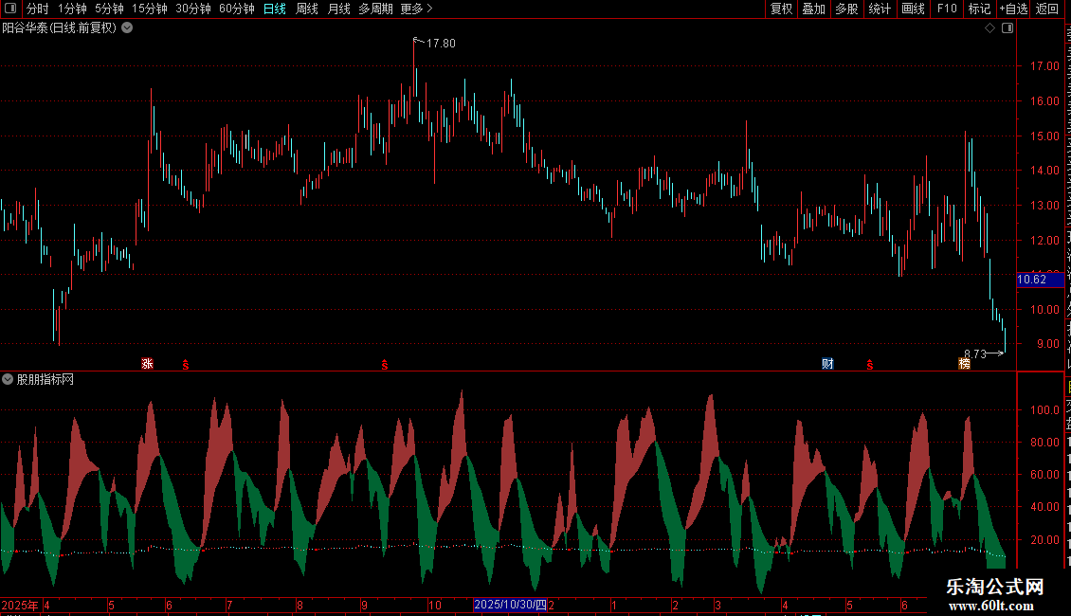Click the month 8 tick on time axis
1071x616 pixels.
[300, 605]
